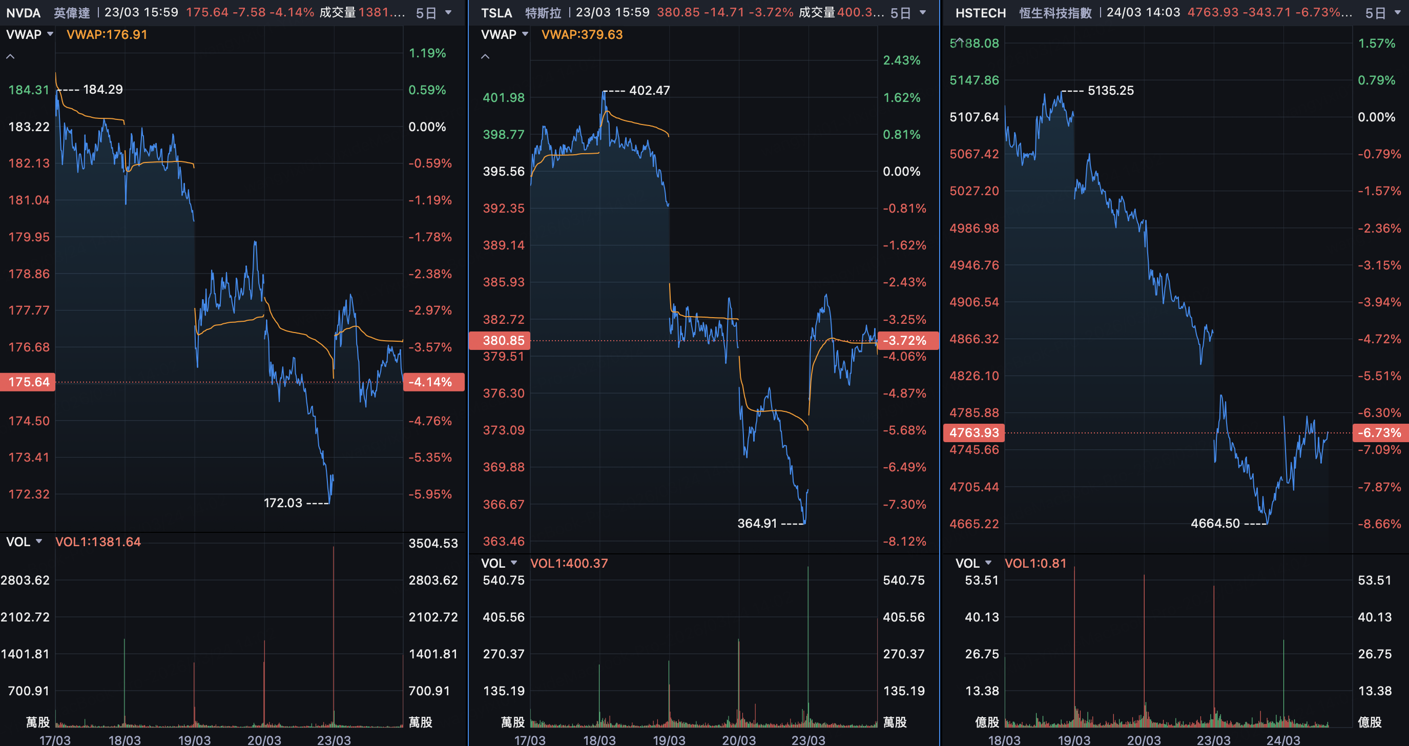Open the TSLA 5日 period dropdown
The height and width of the screenshot is (746, 1409).
(908, 13)
